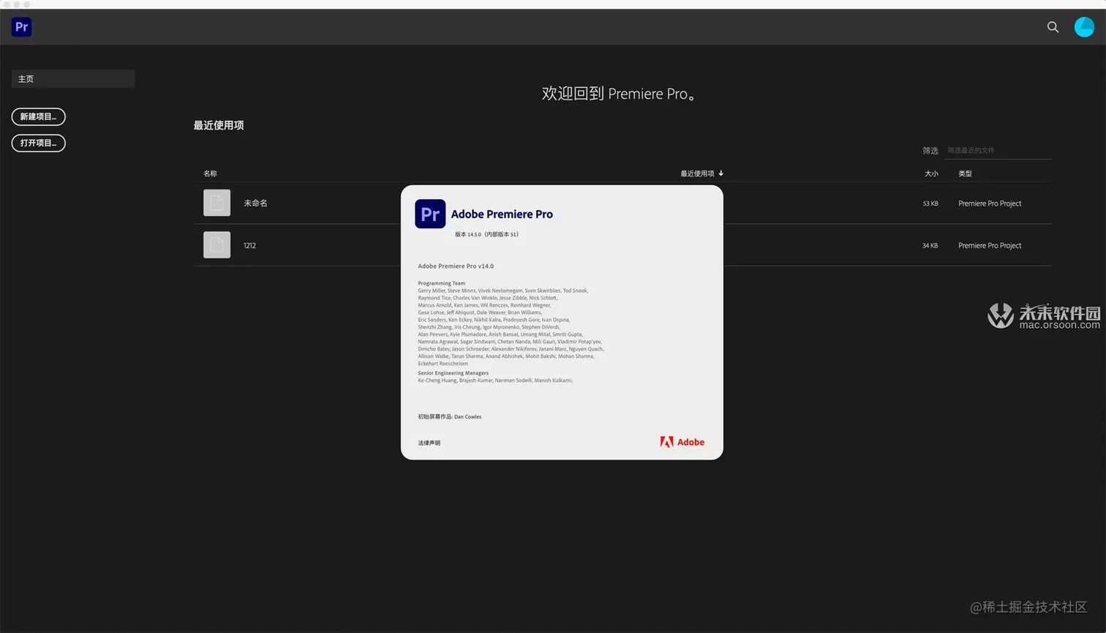The height and width of the screenshot is (633, 1106).
Task: Select the 主页 home tab
Action: [73, 79]
